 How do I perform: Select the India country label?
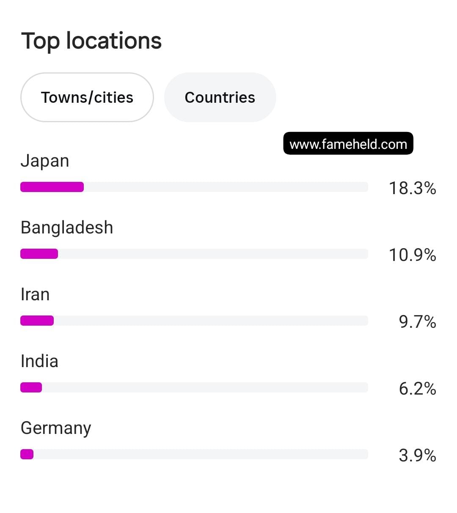pos(39,361)
